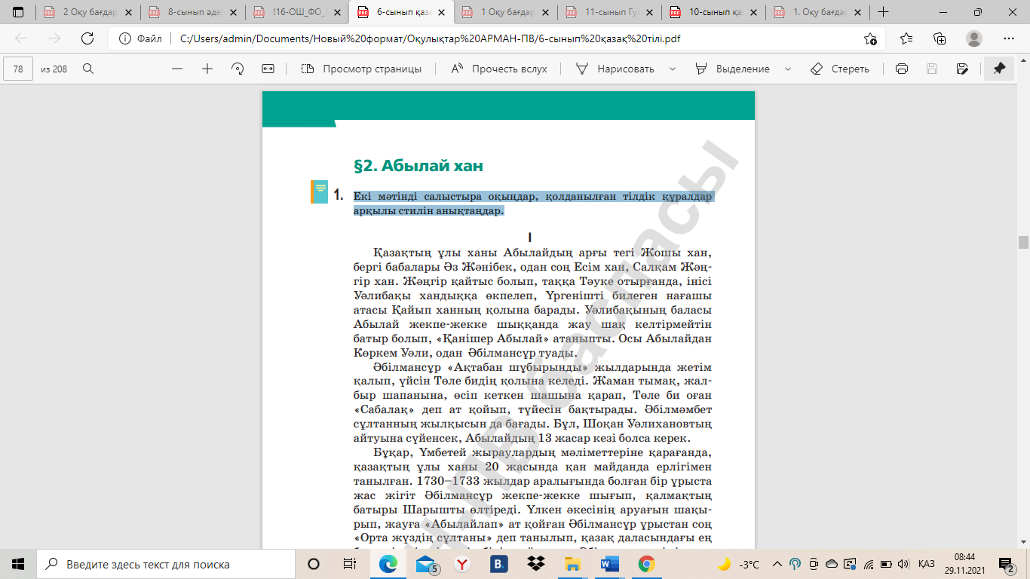1030x579 pixels.
Task: Open Google Chrome from the taskbar
Action: pyautogui.click(x=646, y=564)
